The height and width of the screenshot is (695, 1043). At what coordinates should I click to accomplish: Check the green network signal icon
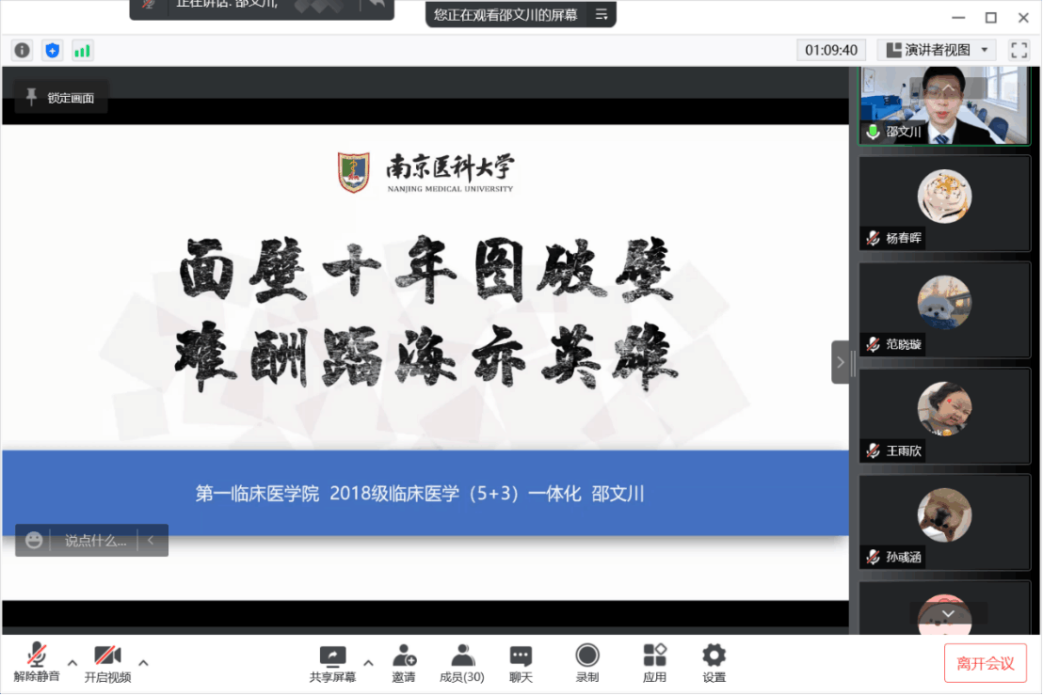pos(82,51)
